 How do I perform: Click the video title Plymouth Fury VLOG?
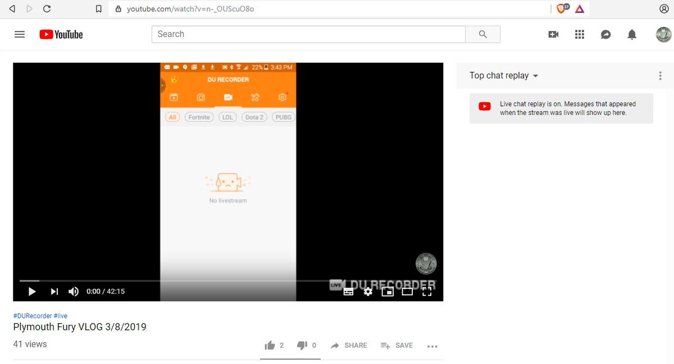(80, 327)
